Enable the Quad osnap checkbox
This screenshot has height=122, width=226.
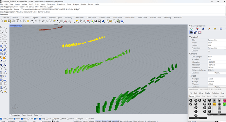(x=53, y=119)
